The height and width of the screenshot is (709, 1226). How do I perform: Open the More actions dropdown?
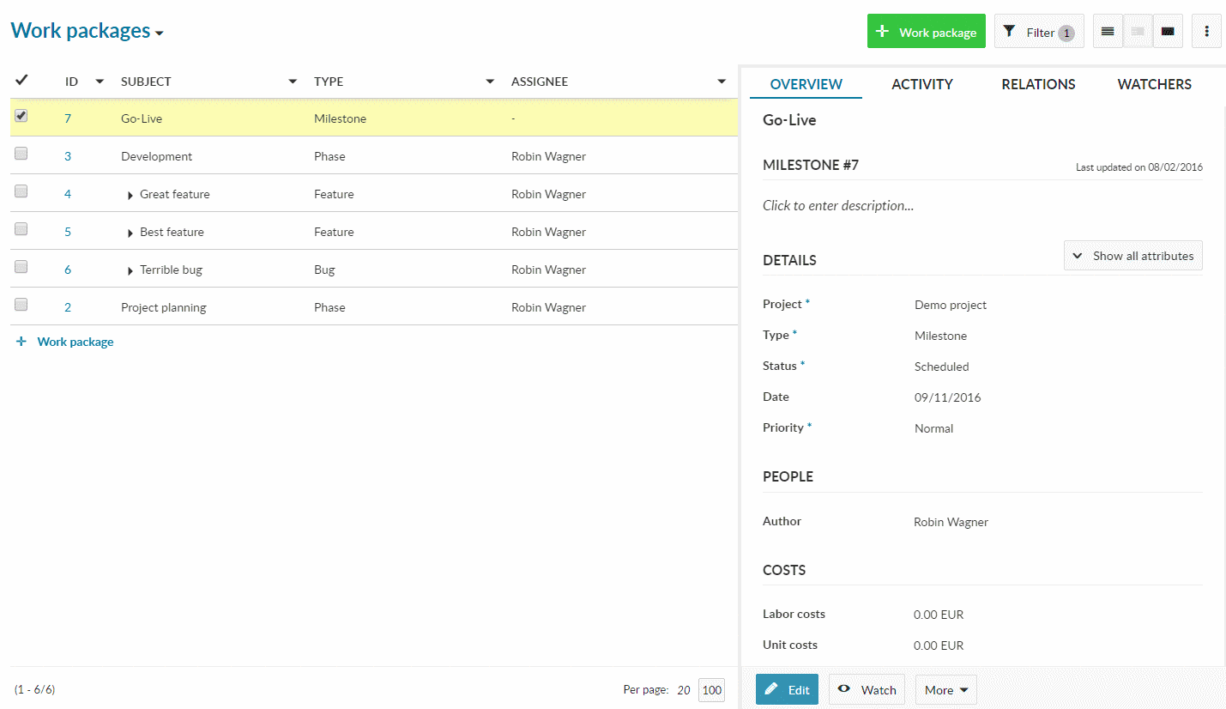[945, 689]
